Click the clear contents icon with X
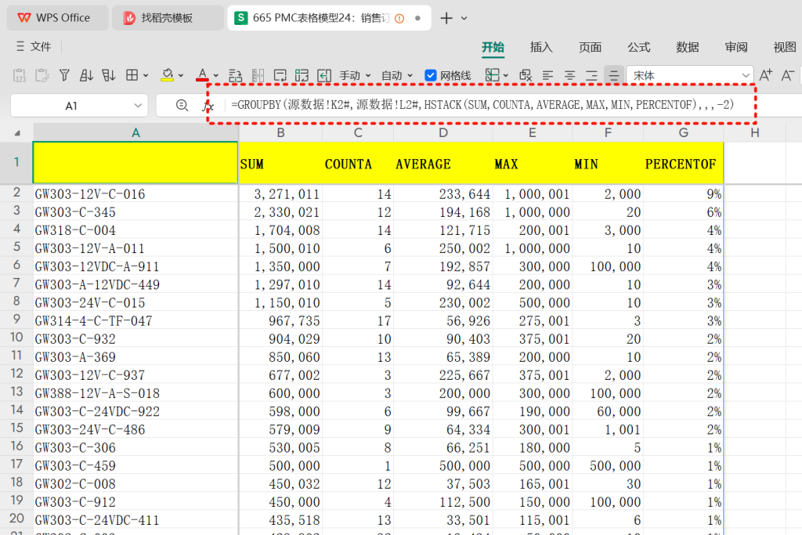This screenshot has height=535, width=802. coord(526,76)
